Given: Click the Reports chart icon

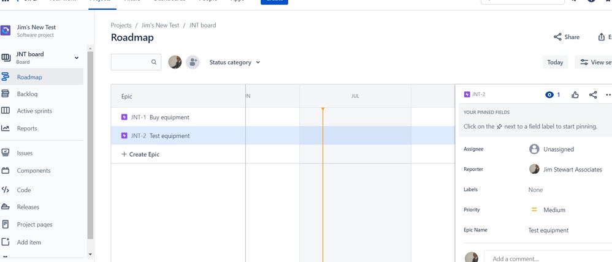Looking at the screenshot, I should pyautogui.click(x=6, y=128).
